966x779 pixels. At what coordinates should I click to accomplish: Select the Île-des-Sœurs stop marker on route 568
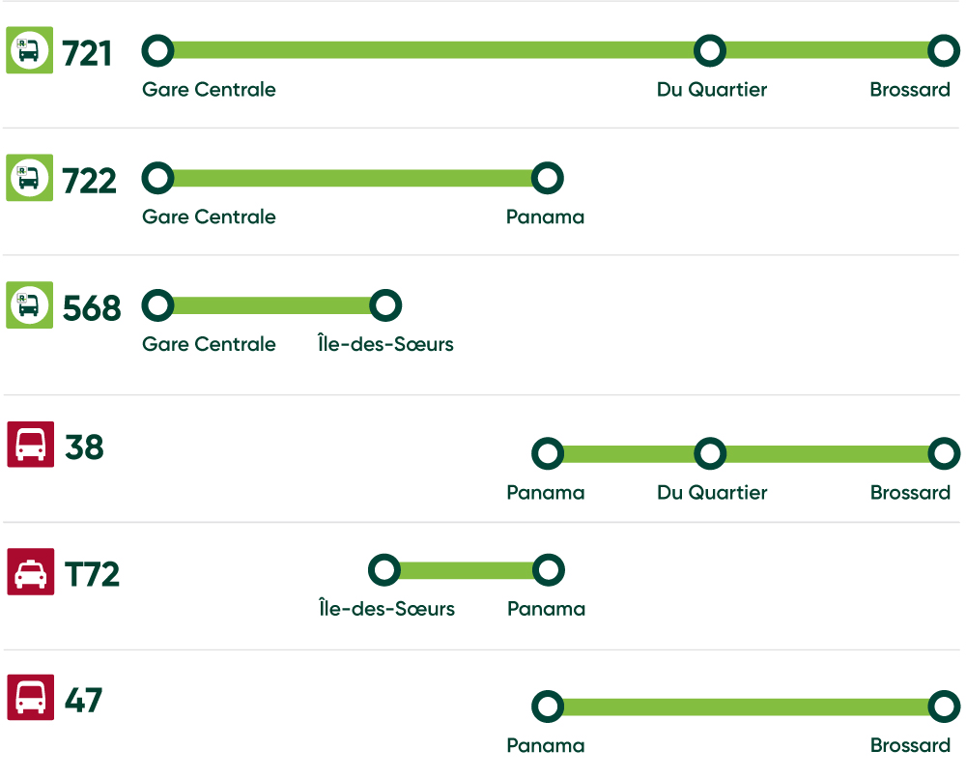385,305
